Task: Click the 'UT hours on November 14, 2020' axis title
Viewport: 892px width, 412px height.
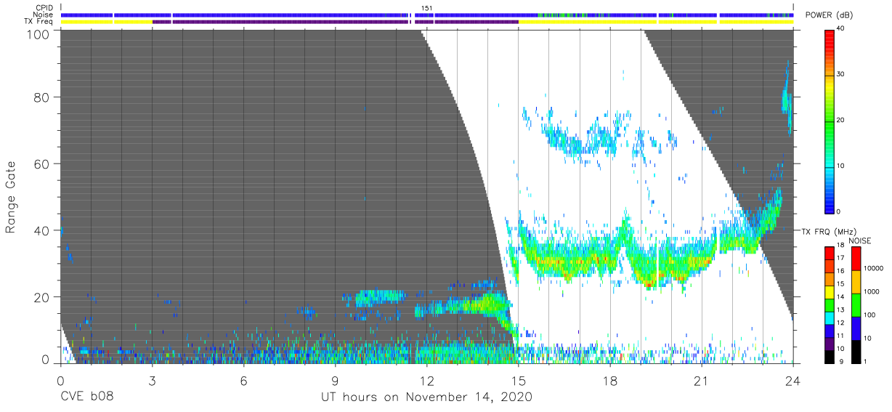Action: point(427,397)
